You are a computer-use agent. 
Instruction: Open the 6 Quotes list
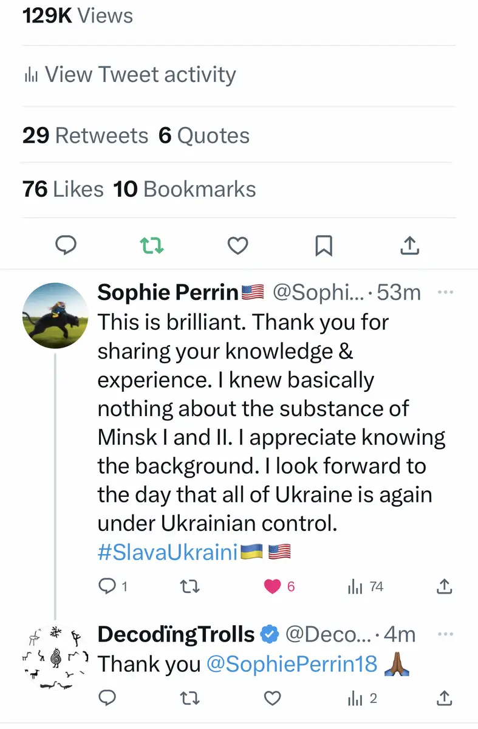coord(204,135)
